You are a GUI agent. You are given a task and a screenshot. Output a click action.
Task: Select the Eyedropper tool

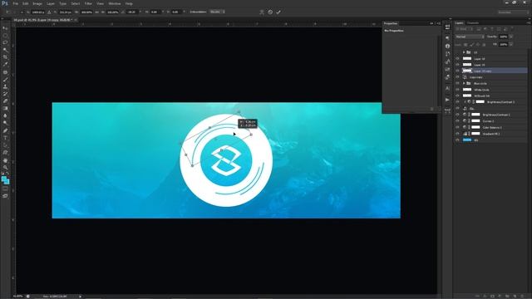pyautogui.click(x=5, y=64)
